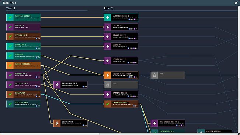Select the Tactile Sensor tech label
This screenshot has width=240, height=135.
22,16
